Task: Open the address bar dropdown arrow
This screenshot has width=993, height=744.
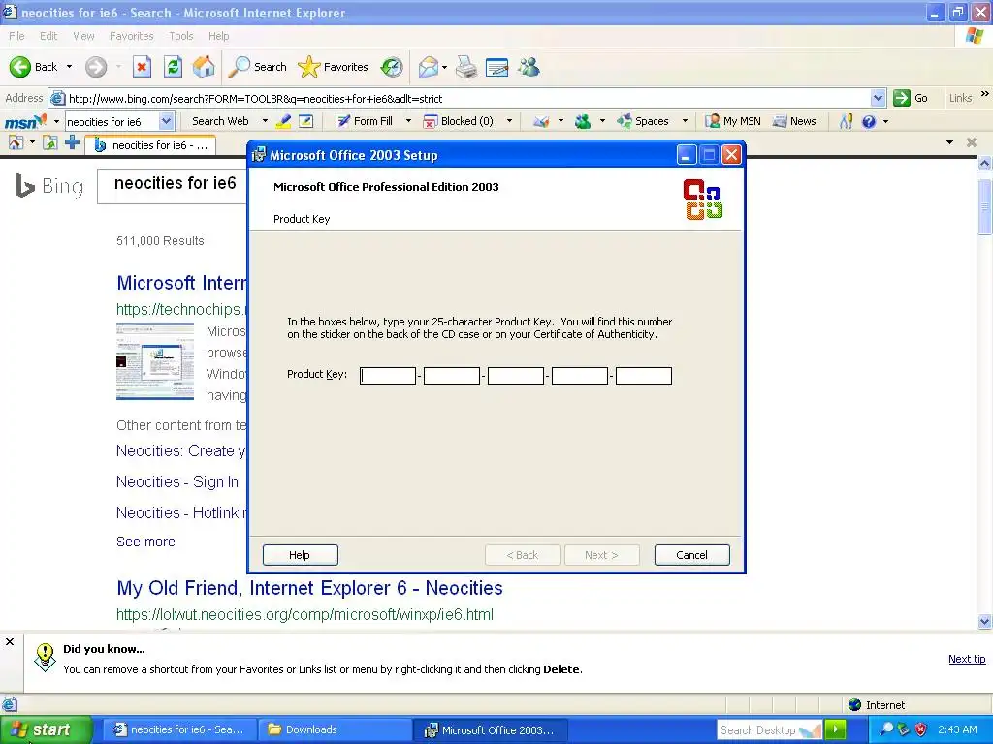Action: pos(878,98)
